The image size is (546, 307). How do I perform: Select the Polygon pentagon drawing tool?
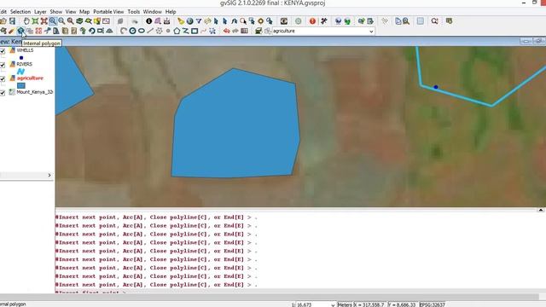pos(177,31)
